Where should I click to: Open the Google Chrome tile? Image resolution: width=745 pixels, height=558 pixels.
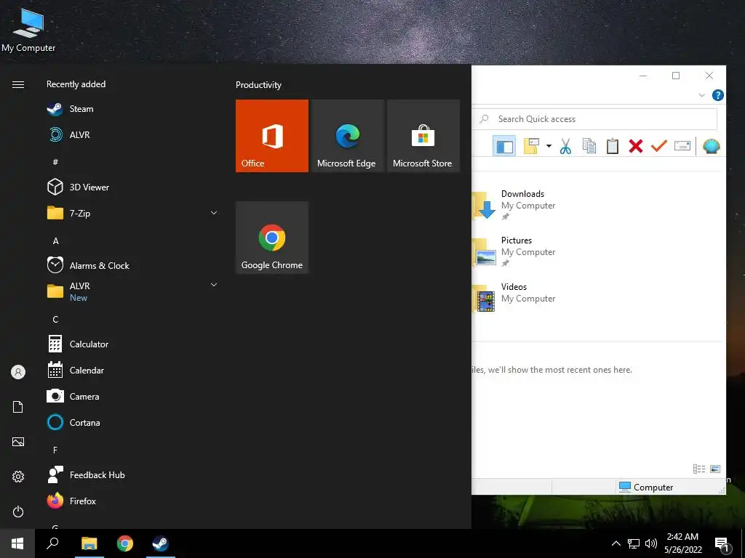(272, 238)
